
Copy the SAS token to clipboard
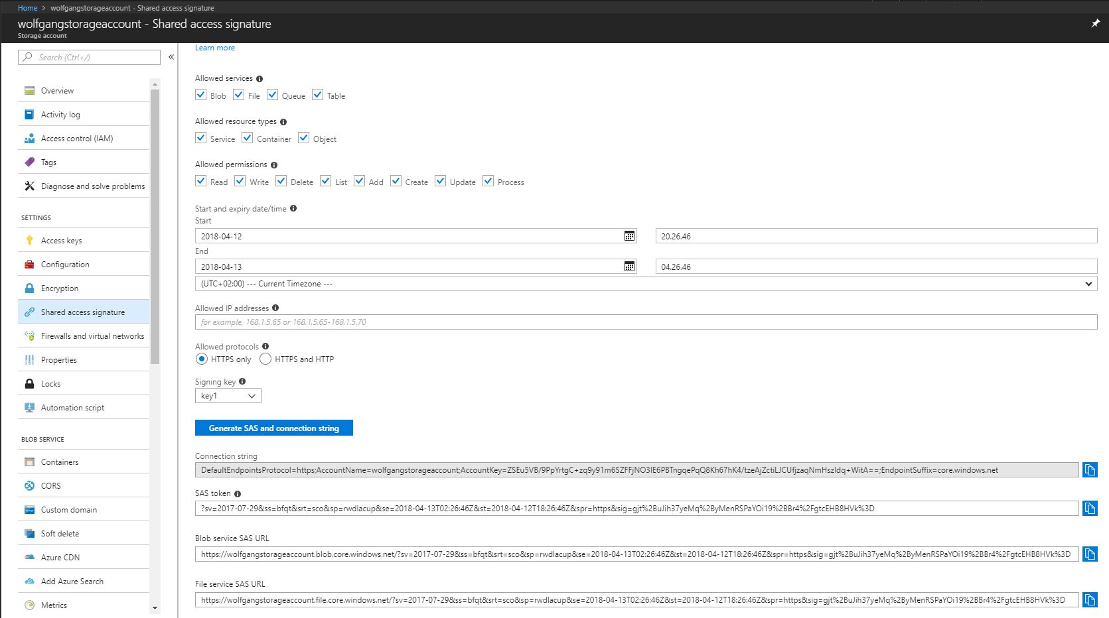coord(1090,509)
